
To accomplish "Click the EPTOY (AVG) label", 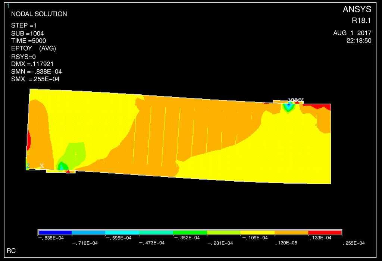I will point(34,48).
